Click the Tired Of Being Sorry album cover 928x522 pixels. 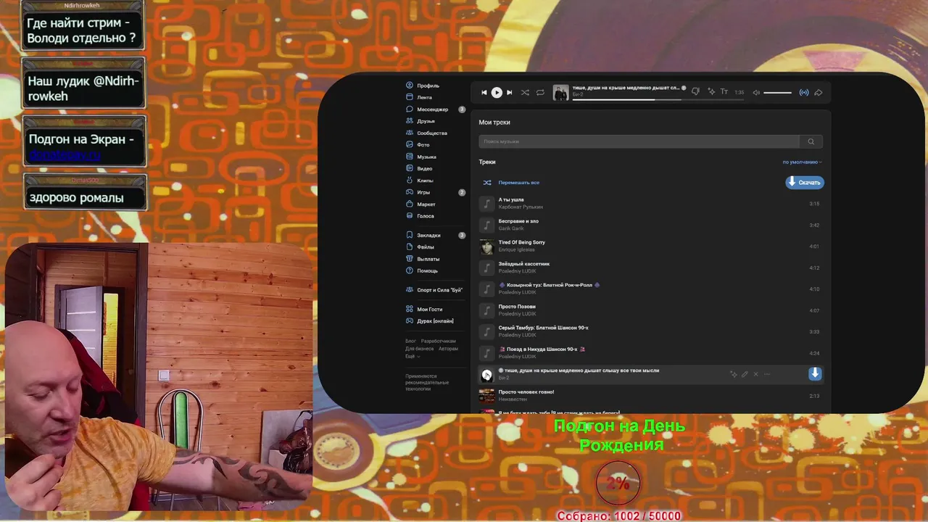tap(486, 246)
